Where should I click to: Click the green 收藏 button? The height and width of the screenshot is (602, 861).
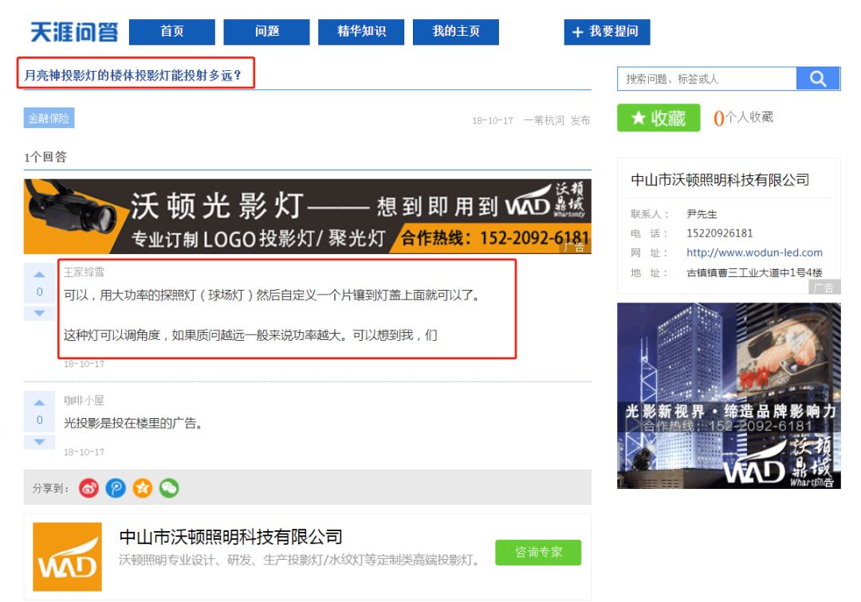pyautogui.click(x=659, y=118)
